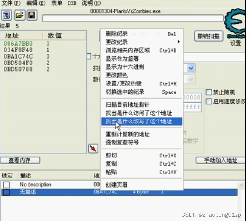Screen dimensions: 246x221
Task: Open the 文件 menu
Action: (x=11, y=3)
